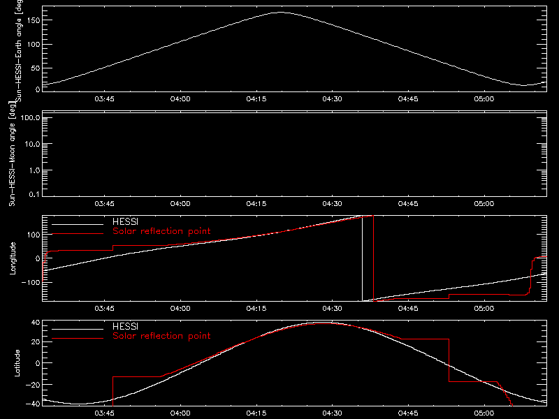Click the white HESSI legend line in Latitude plot
The height and width of the screenshot is (419, 559).
[78, 329]
